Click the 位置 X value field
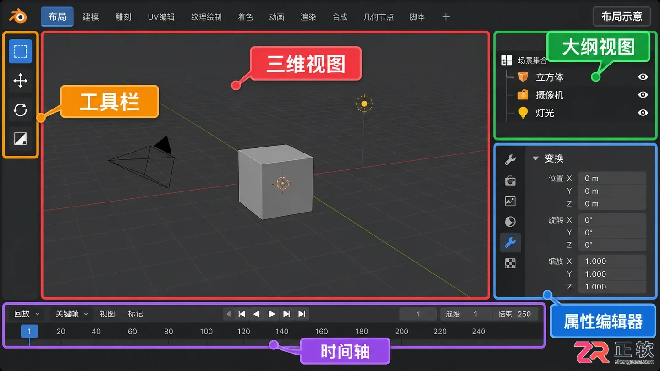Viewport: 660px width, 371px height. [x=612, y=178]
